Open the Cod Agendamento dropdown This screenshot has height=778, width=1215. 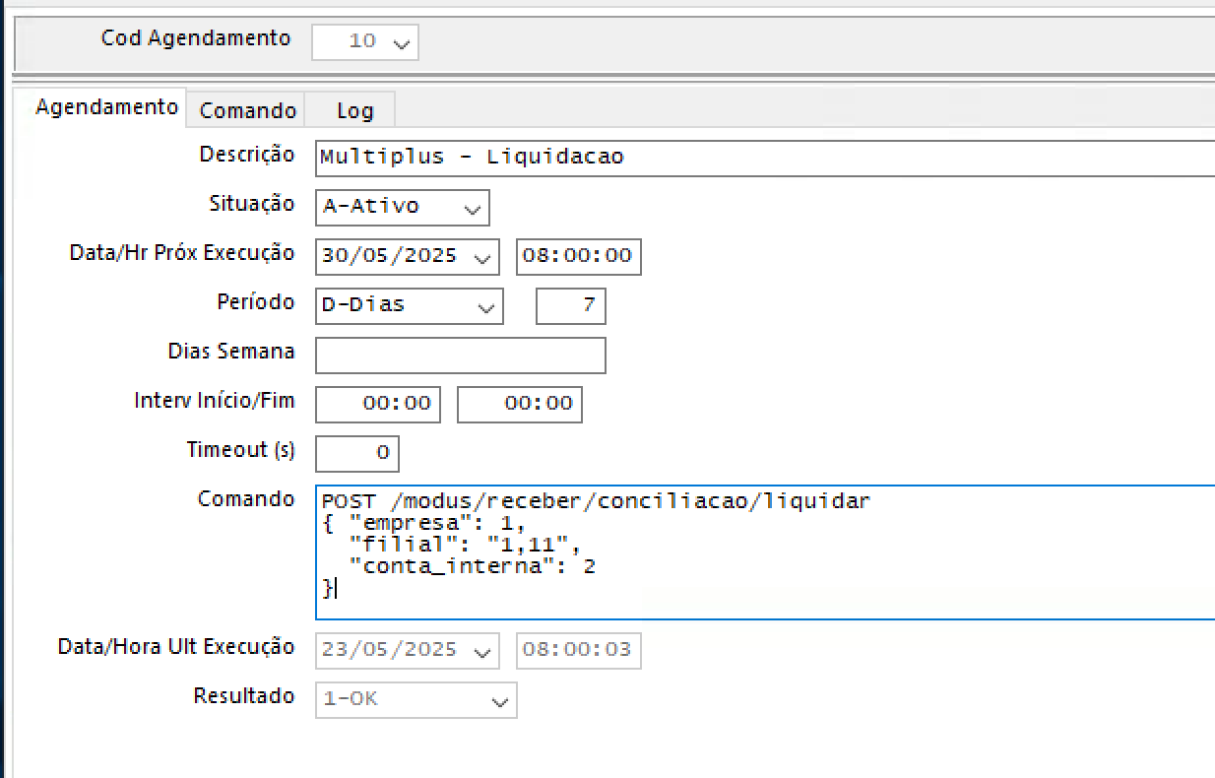(400, 42)
